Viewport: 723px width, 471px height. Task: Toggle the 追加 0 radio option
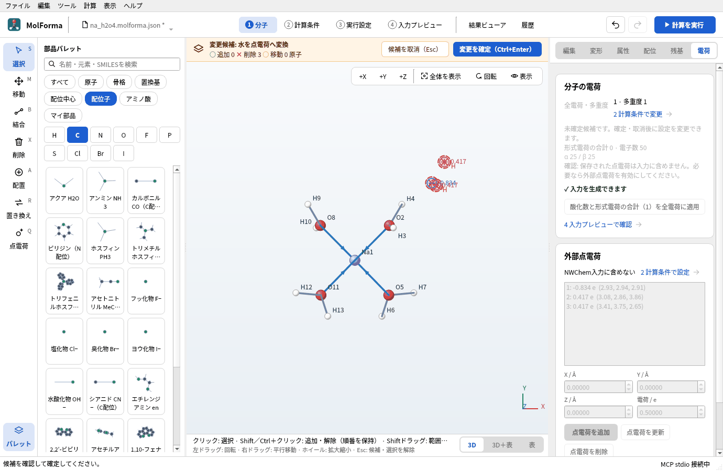click(x=213, y=54)
